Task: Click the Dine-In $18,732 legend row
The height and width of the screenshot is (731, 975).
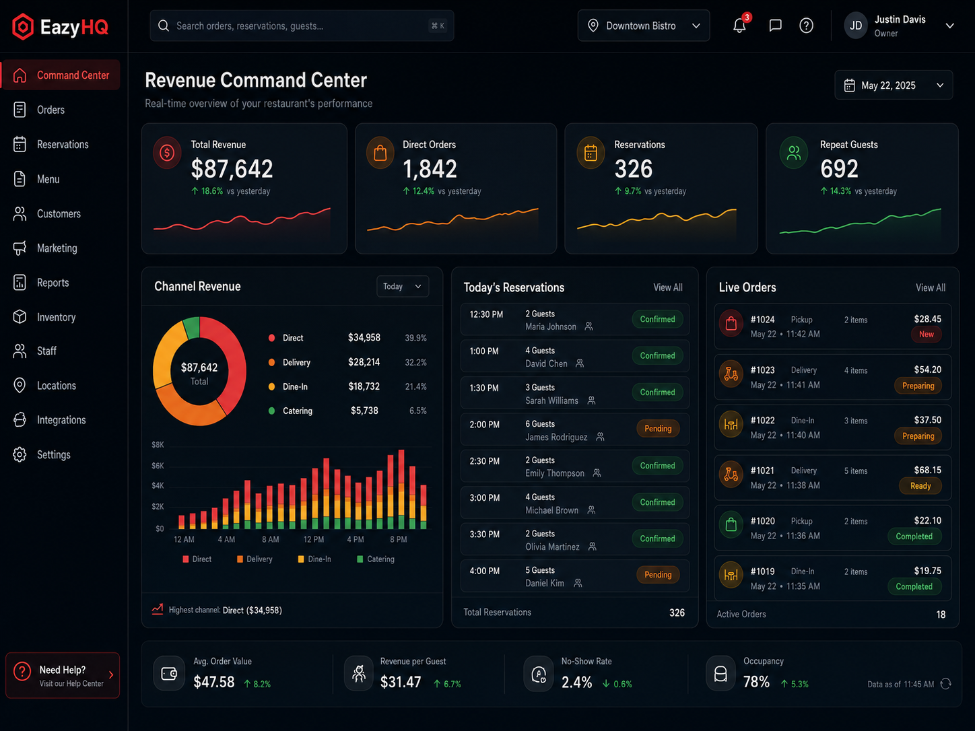Action: coord(347,386)
